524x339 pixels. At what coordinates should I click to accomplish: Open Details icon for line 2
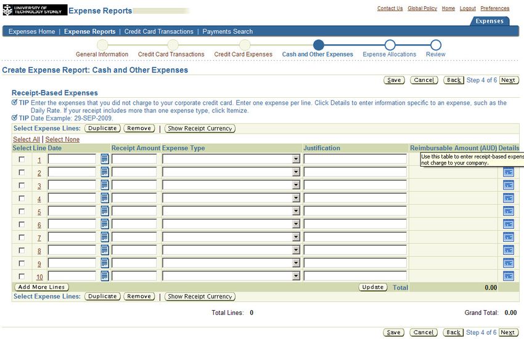click(x=509, y=172)
